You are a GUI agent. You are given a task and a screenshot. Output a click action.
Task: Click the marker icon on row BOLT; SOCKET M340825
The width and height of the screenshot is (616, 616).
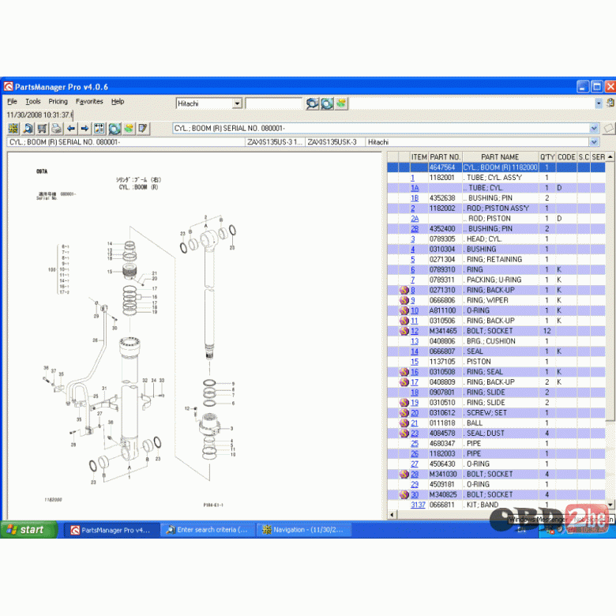click(404, 494)
